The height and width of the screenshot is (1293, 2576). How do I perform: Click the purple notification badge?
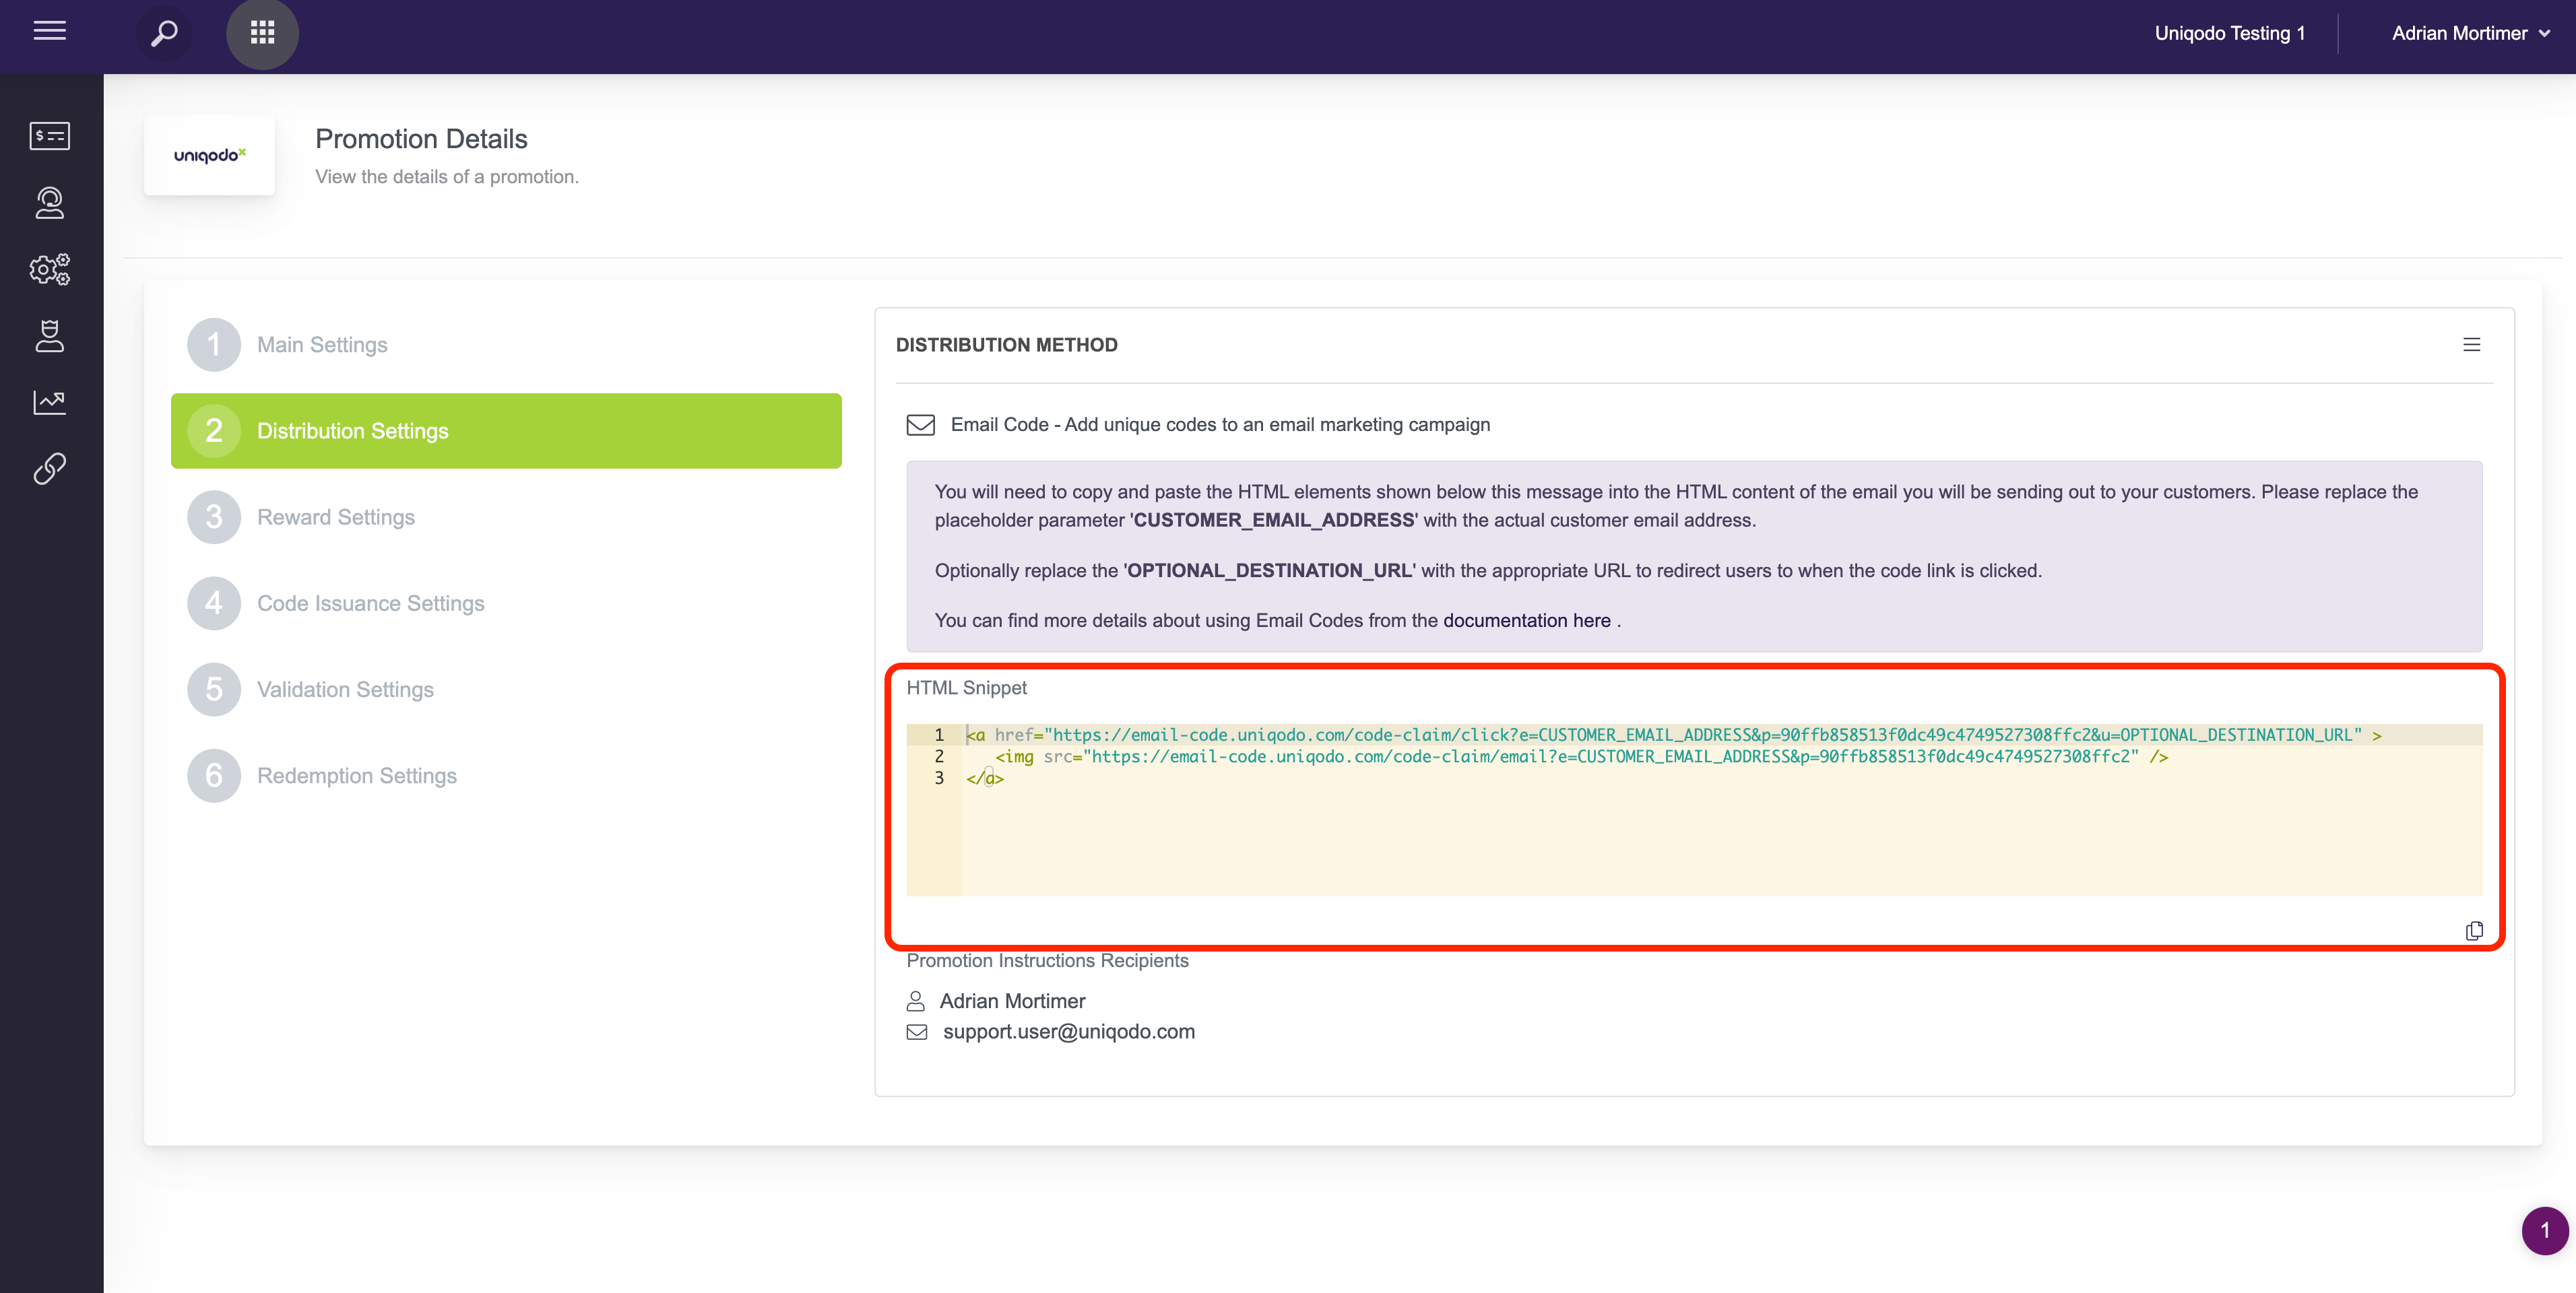[x=2544, y=1230]
